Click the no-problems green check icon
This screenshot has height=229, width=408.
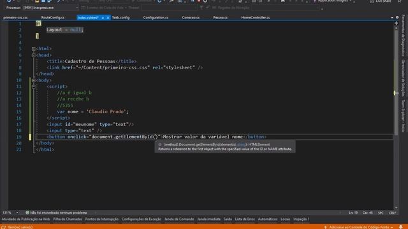27,212
